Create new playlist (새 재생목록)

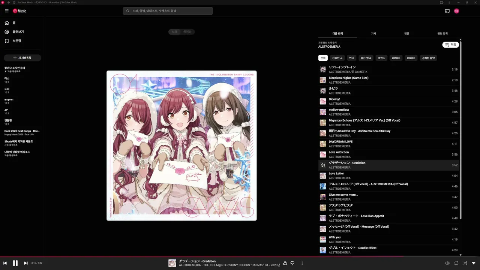pyautogui.click(x=22, y=58)
